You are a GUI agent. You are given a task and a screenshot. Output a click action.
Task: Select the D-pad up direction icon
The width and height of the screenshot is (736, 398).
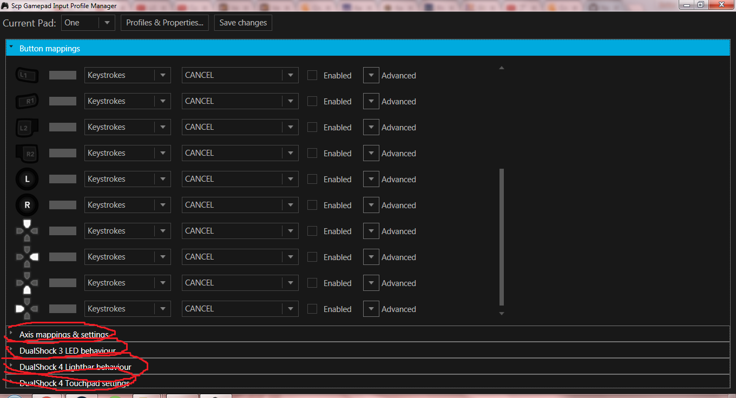tap(27, 231)
